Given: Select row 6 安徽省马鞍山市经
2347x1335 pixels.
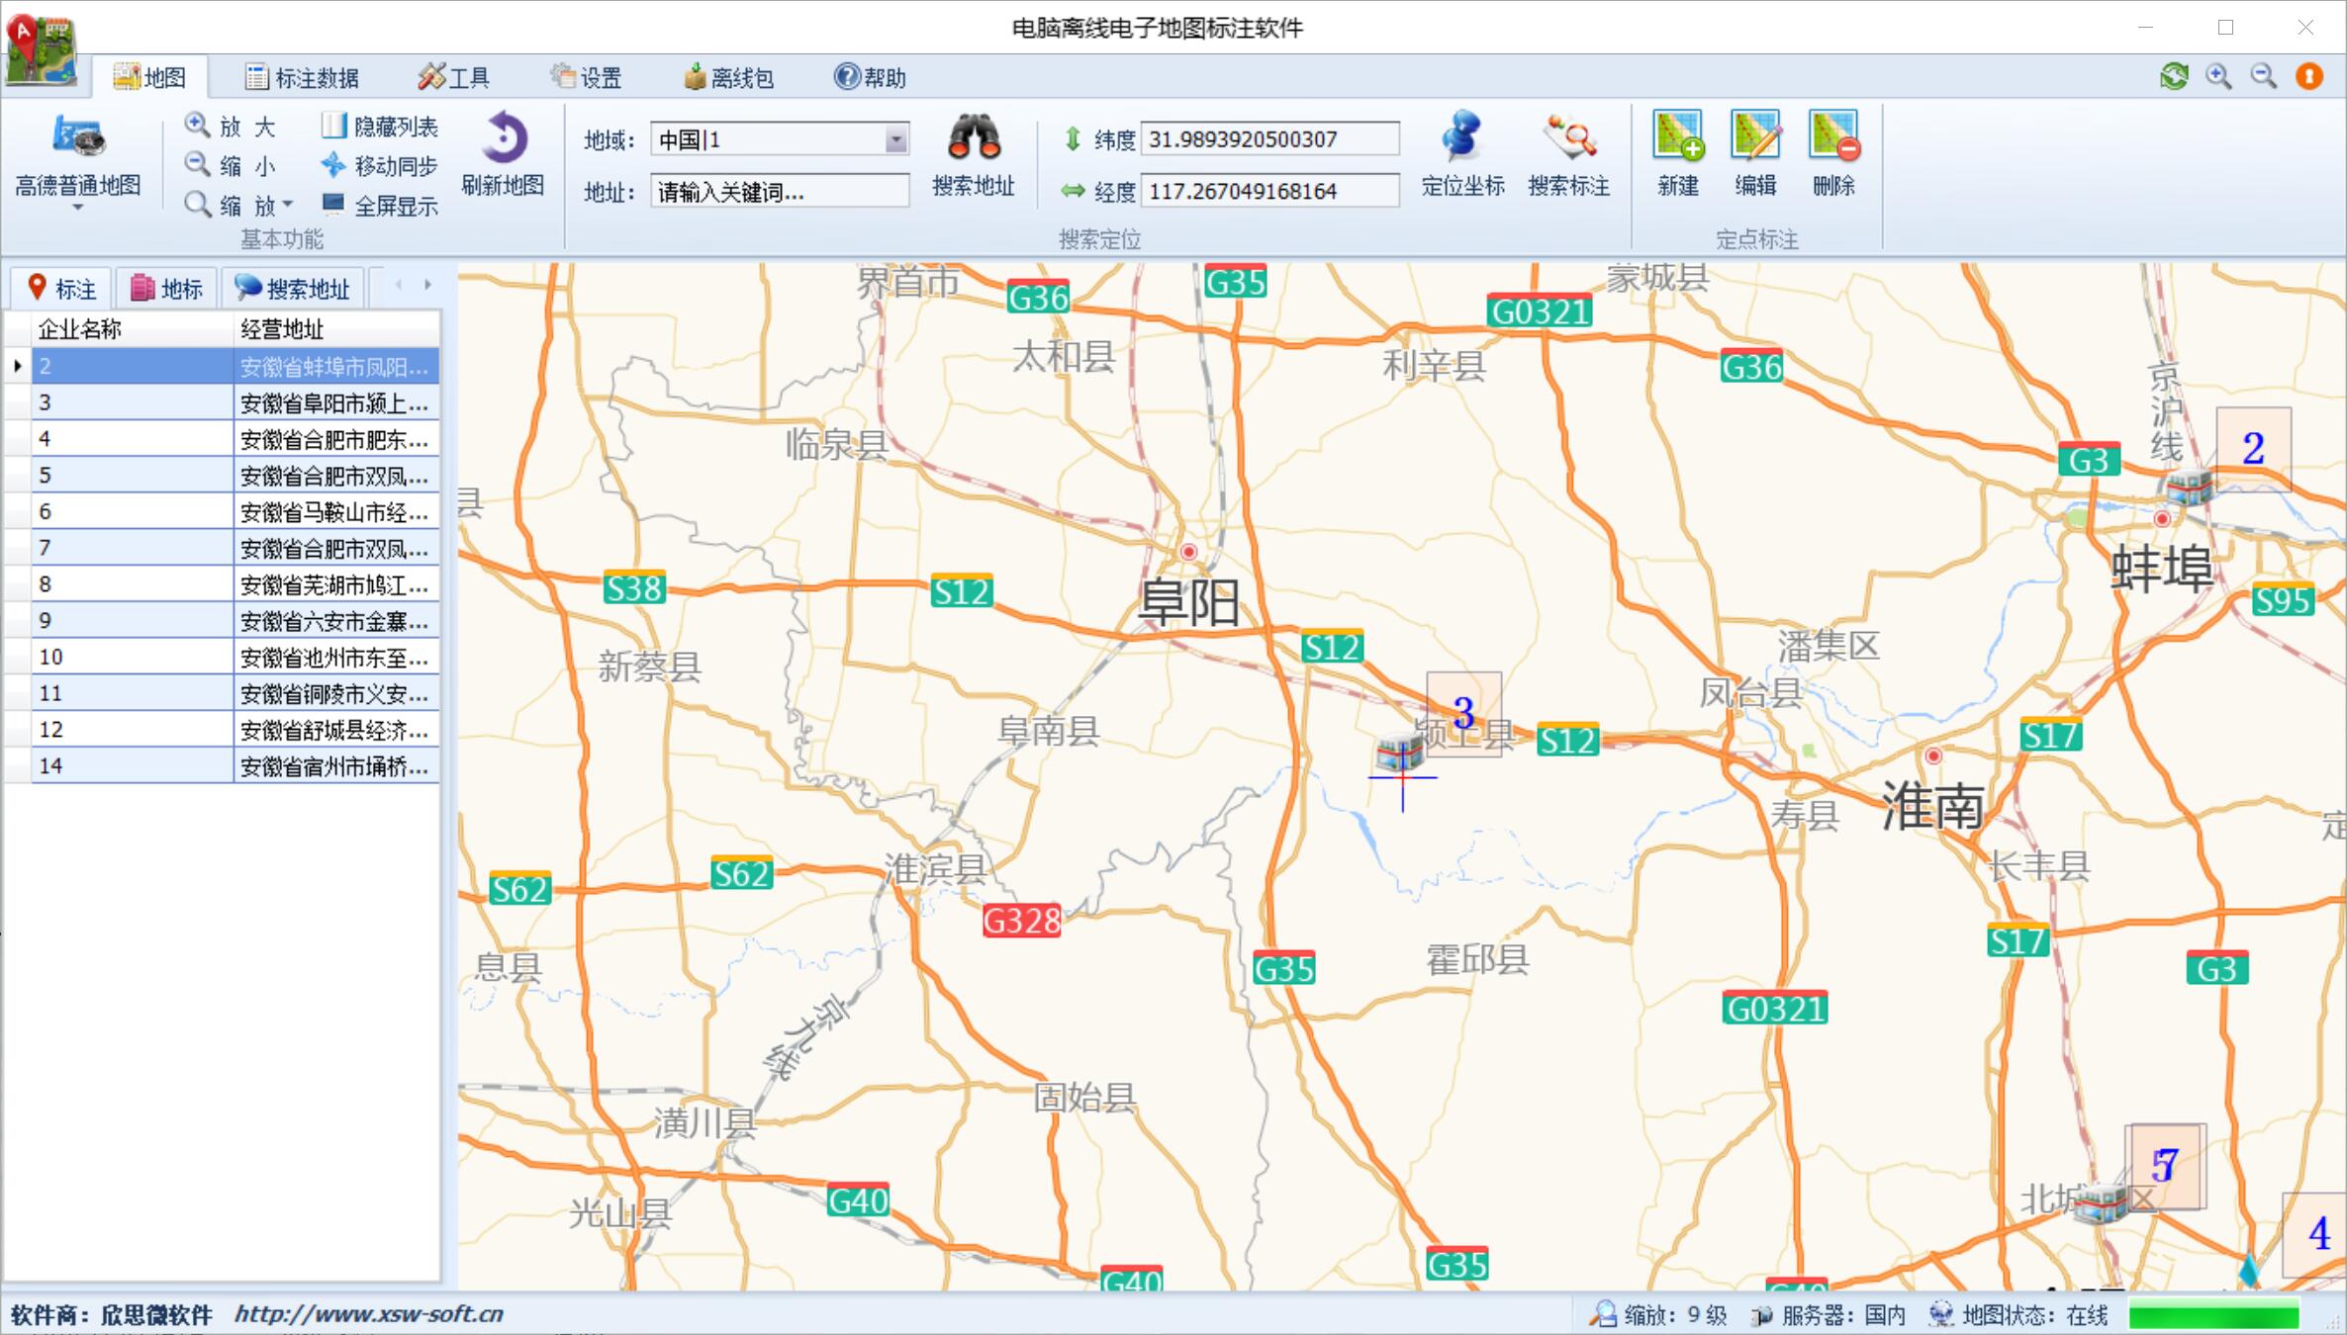Looking at the screenshot, I should click(235, 511).
